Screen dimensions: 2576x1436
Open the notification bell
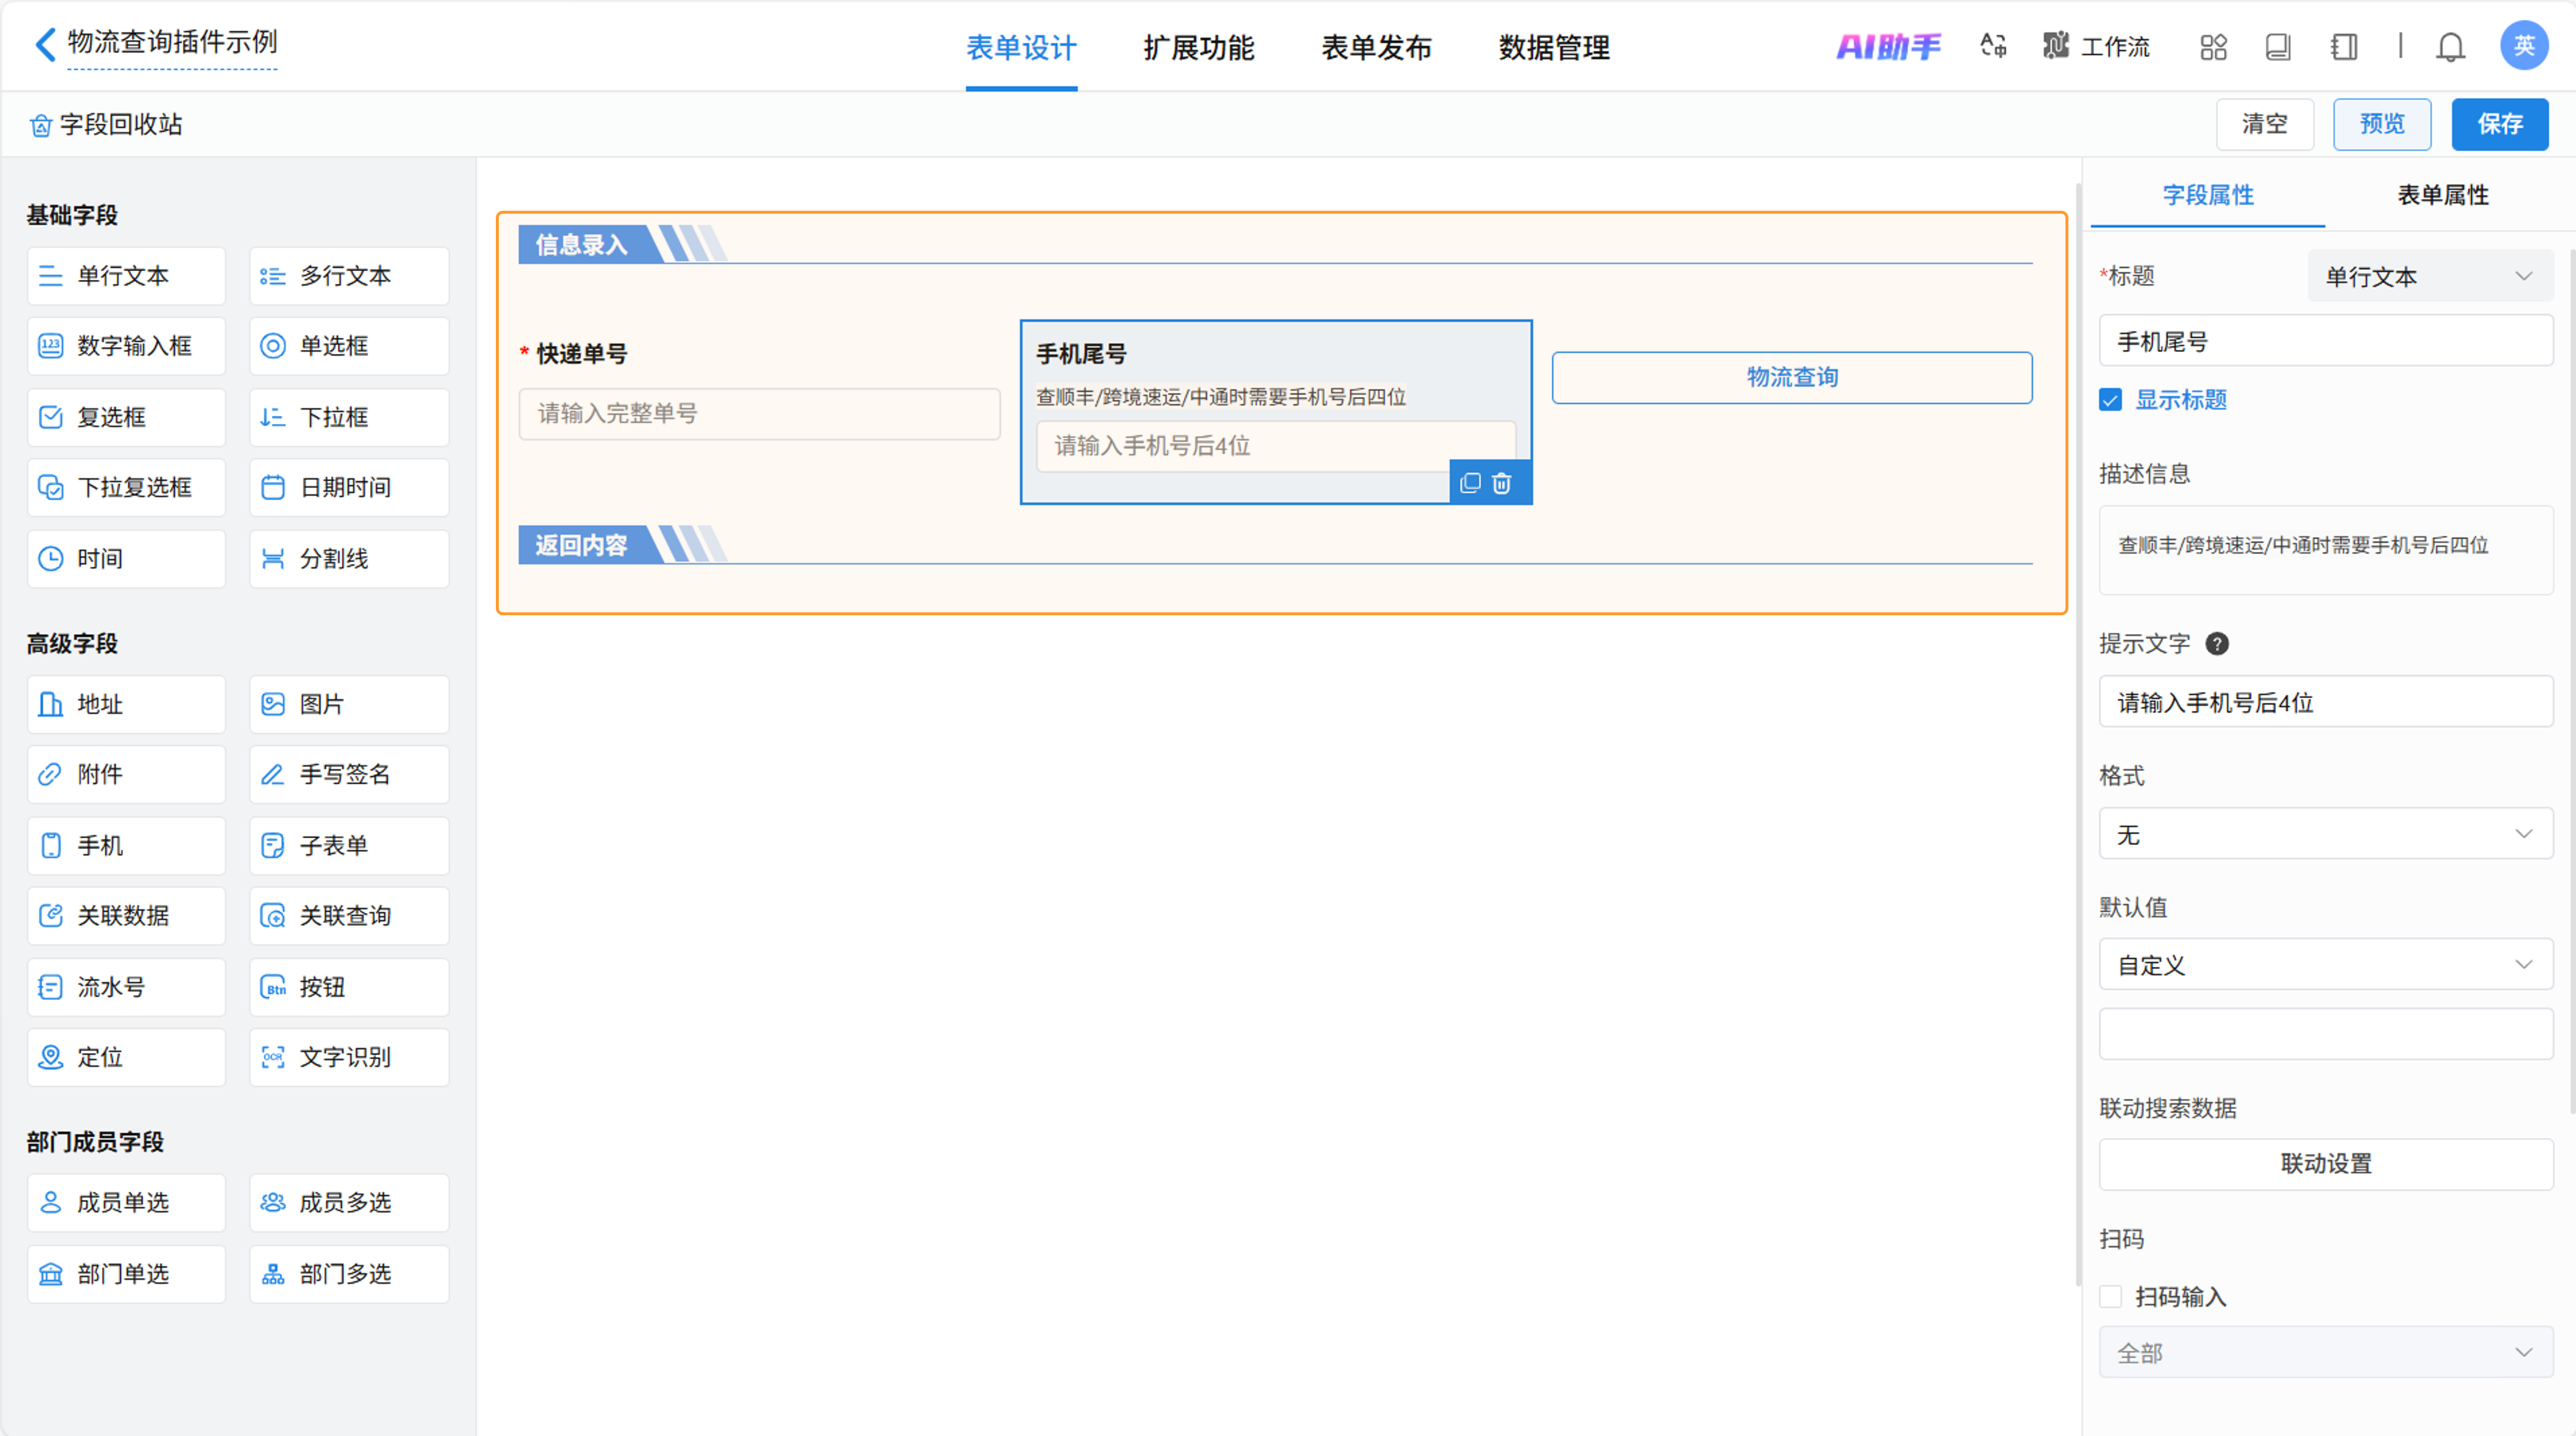2450,47
